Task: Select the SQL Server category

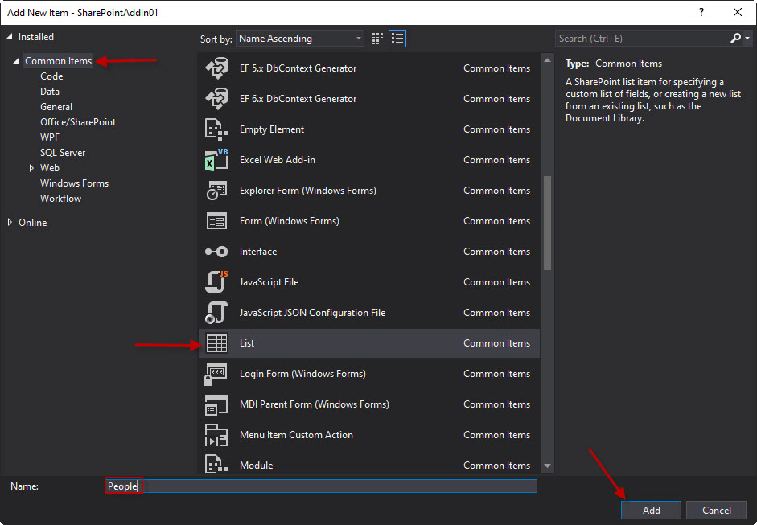Action: 63,153
